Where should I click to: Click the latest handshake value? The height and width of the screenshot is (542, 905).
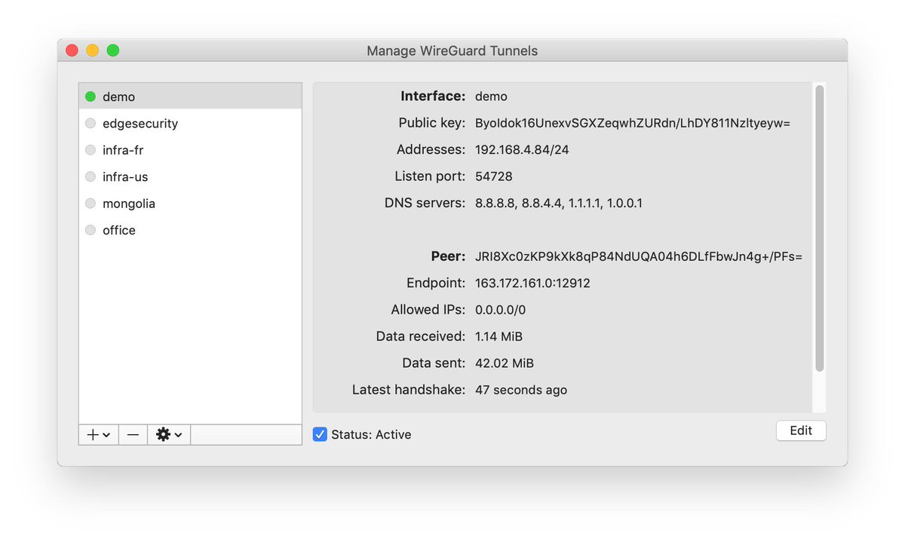point(521,390)
